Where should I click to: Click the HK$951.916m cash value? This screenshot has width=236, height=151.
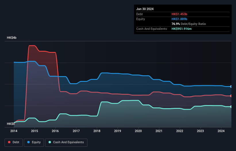tap(181, 29)
